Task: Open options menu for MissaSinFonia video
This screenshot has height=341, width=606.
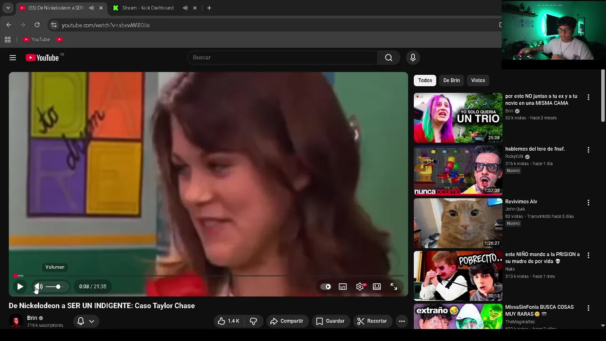Action: coord(588,308)
